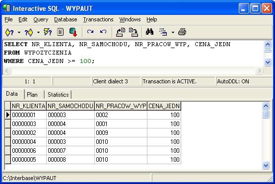Click the 'Client dialect 3' status panel
275x184 pixels.
coord(116,81)
